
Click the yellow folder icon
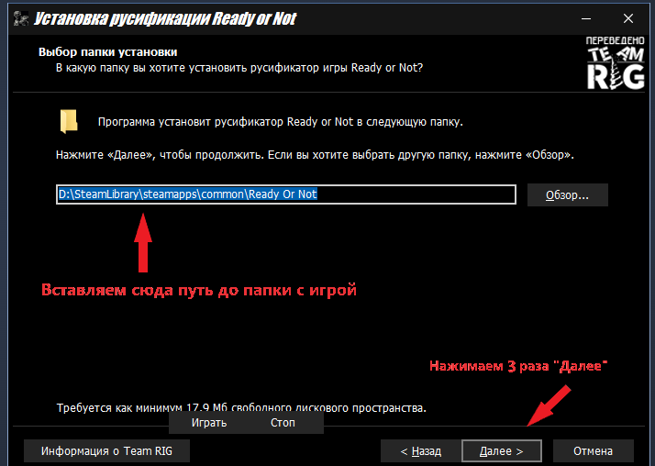coord(69,121)
